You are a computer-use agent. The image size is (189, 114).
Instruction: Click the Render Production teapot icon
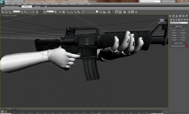tap(136, 12)
